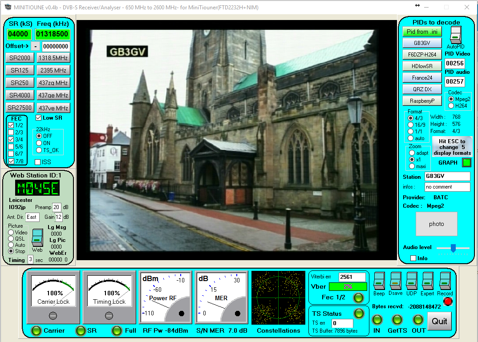Enable the FEC 2/3 checkbox

pyautogui.click(x=11, y=133)
